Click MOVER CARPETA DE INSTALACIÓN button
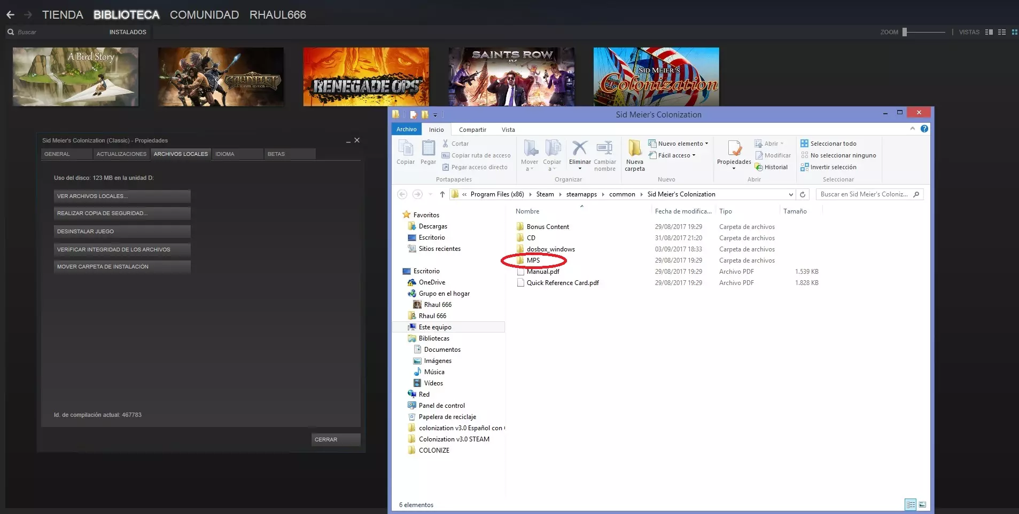This screenshot has width=1019, height=514. click(x=122, y=266)
